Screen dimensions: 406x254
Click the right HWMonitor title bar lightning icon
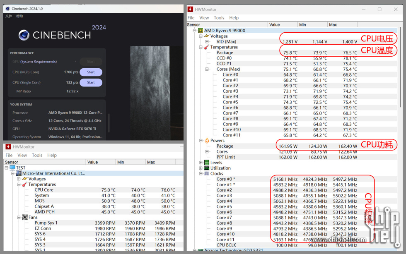[190, 10]
